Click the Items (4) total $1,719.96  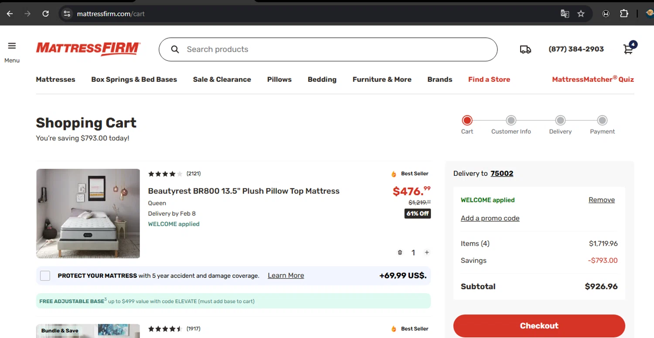(x=603, y=244)
